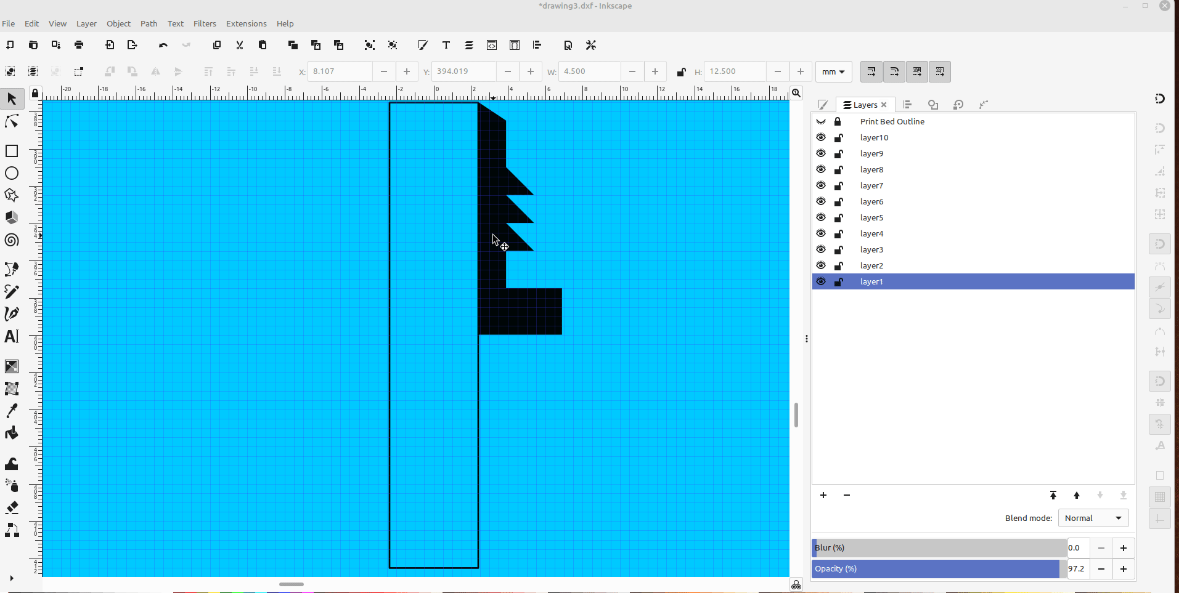Hide layer5 with its visibility eye

822,217
